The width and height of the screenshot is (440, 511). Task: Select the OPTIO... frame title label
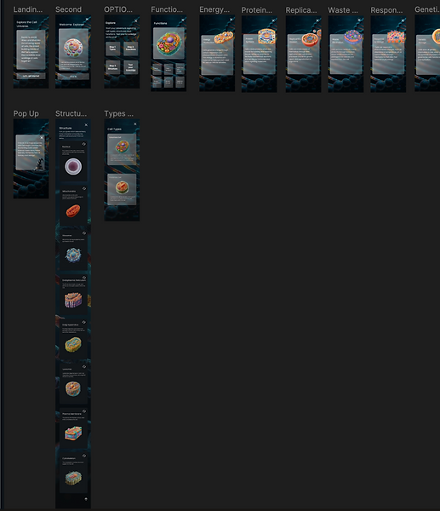click(118, 9)
